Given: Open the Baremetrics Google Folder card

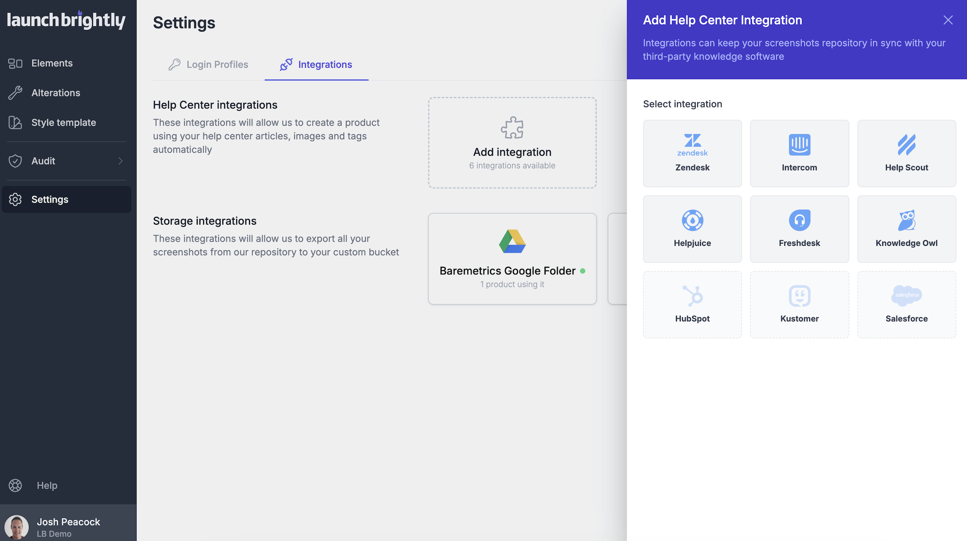Looking at the screenshot, I should [512, 259].
